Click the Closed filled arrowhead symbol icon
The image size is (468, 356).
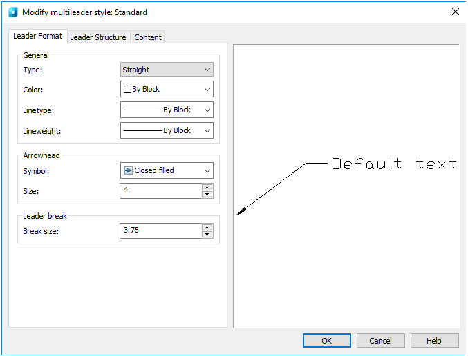click(x=128, y=170)
